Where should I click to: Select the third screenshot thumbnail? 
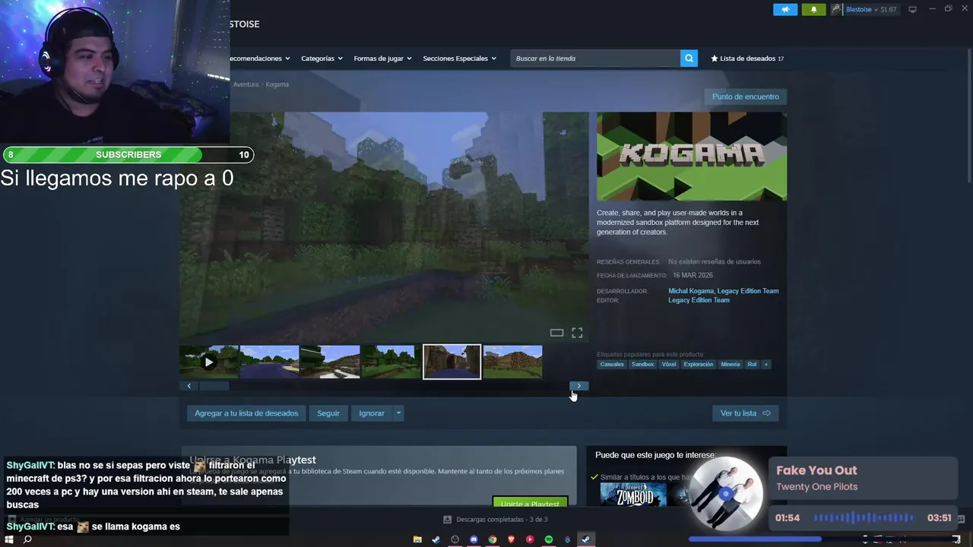330,362
